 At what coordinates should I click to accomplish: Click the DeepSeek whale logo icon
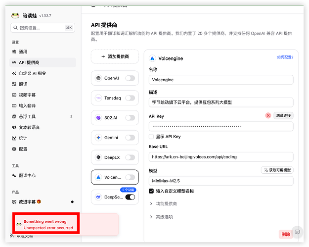[x=98, y=197]
